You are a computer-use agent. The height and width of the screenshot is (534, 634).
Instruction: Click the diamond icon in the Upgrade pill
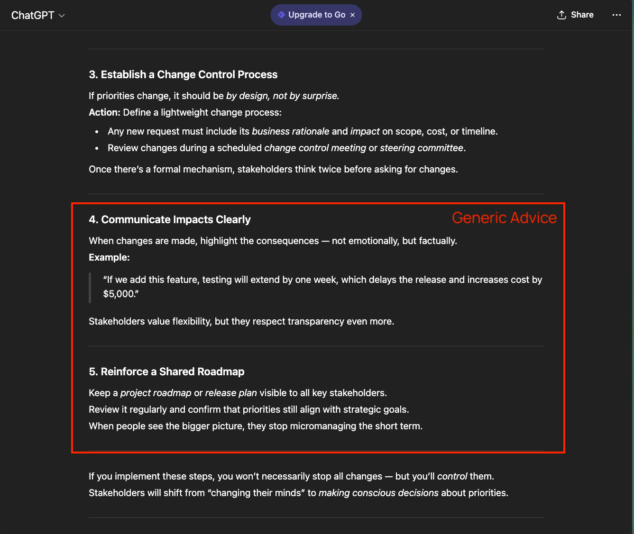(281, 15)
